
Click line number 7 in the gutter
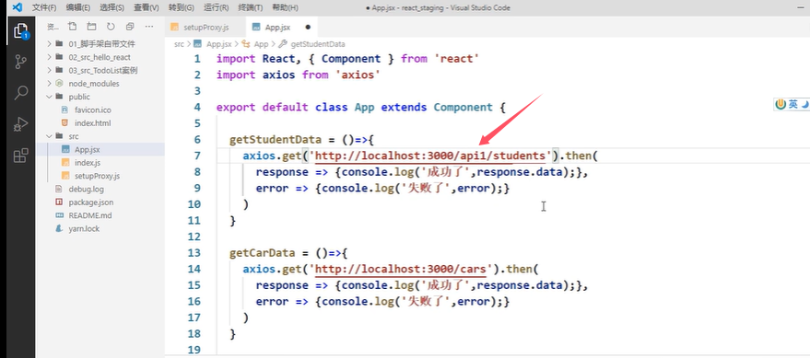pos(197,156)
